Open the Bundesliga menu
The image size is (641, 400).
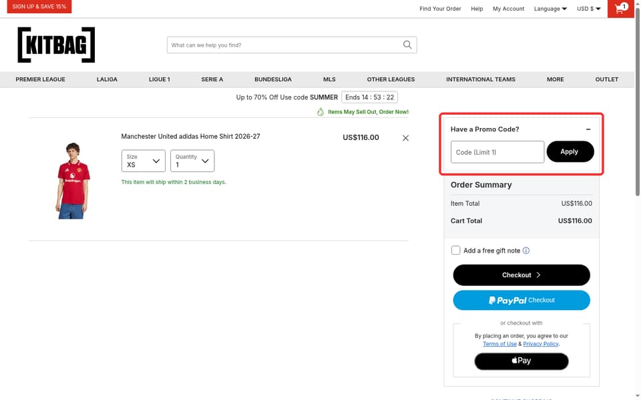pos(273,79)
